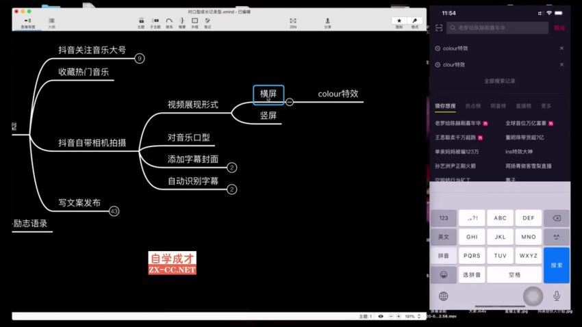The height and width of the screenshot is (327, 582).
Task: Zoom in with the plus button
Action: pos(398,316)
